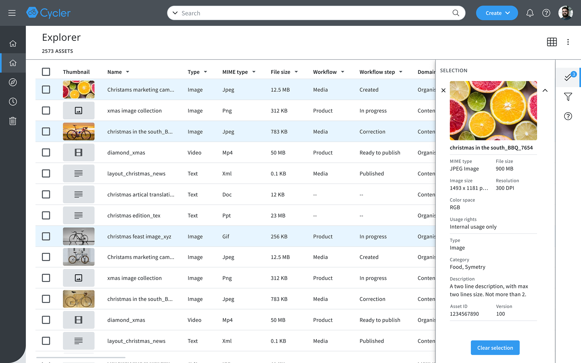Switch to grid view layout

pos(552,42)
